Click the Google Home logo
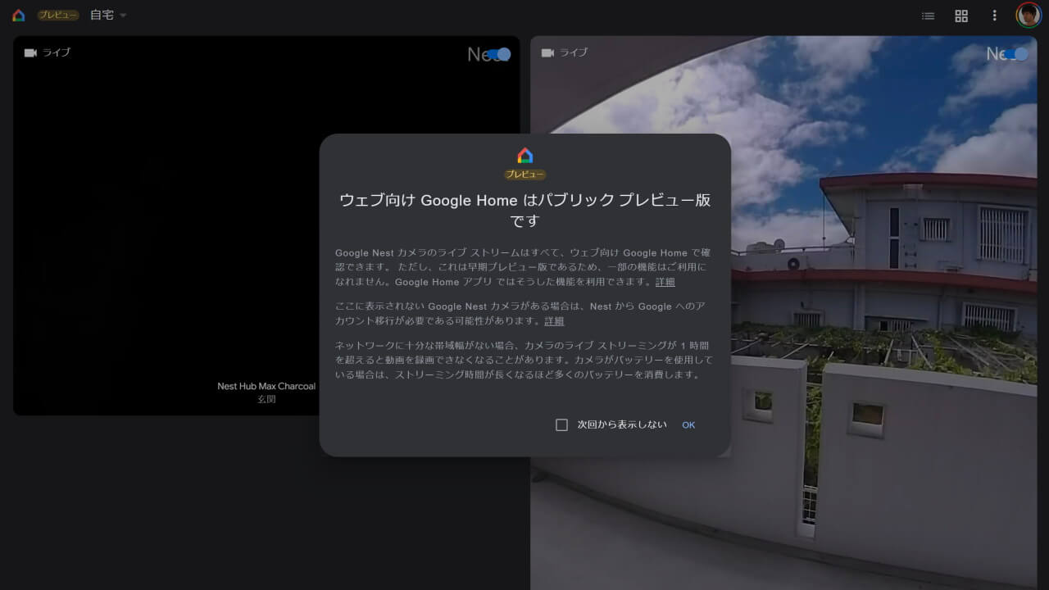Screen dimensions: 1049x590 coord(18,15)
